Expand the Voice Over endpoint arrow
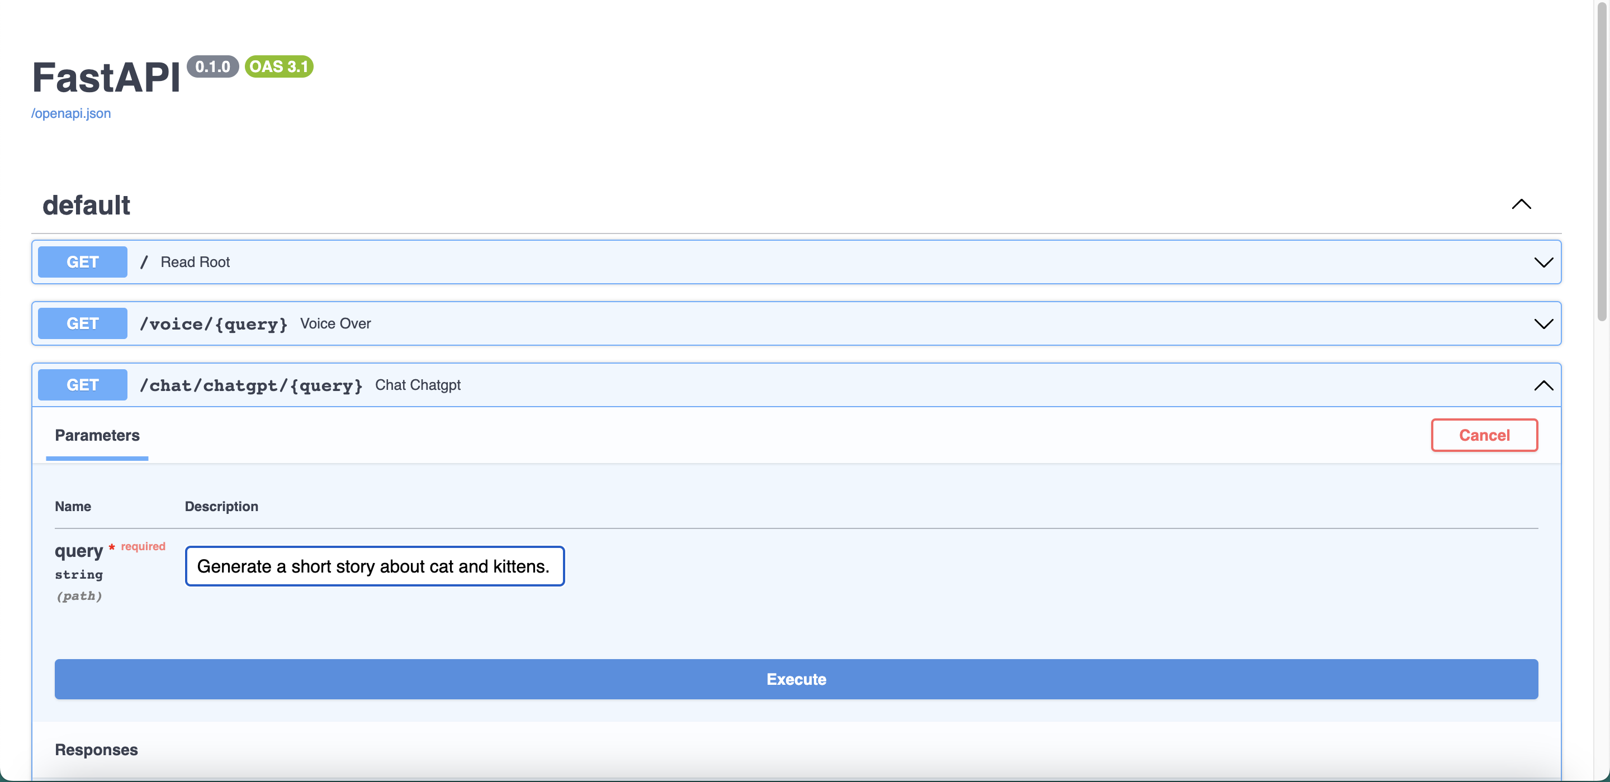 (1543, 323)
